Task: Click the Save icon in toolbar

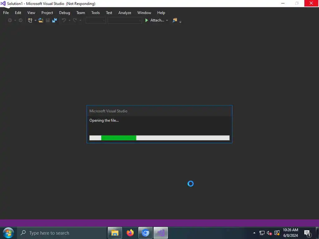Action: click(x=48, y=20)
